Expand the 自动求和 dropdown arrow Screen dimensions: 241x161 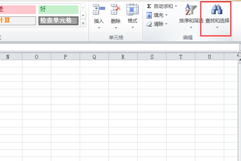click(176, 6)
